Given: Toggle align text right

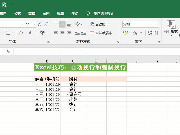Looking at the screenshot, I should [69, 33].
